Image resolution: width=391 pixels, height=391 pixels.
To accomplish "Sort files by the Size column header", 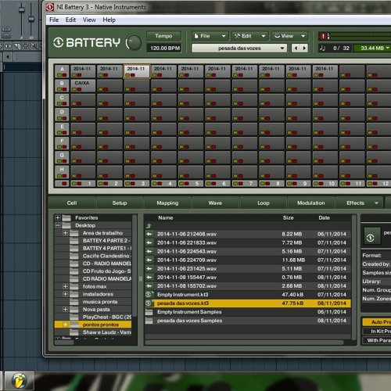I will tap(288, 217).
